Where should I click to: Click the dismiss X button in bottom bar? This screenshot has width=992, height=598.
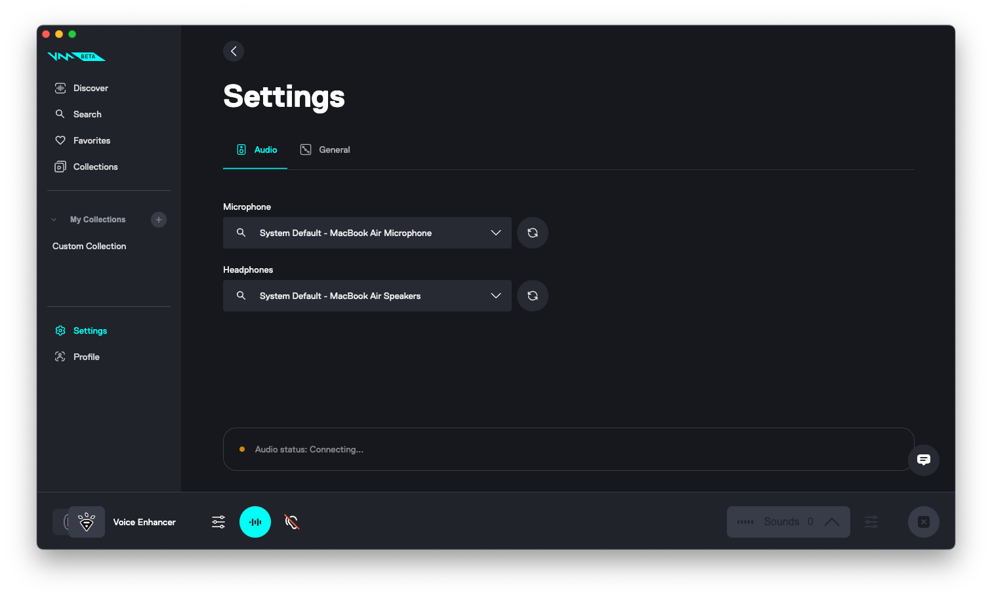tap(924, 522)
